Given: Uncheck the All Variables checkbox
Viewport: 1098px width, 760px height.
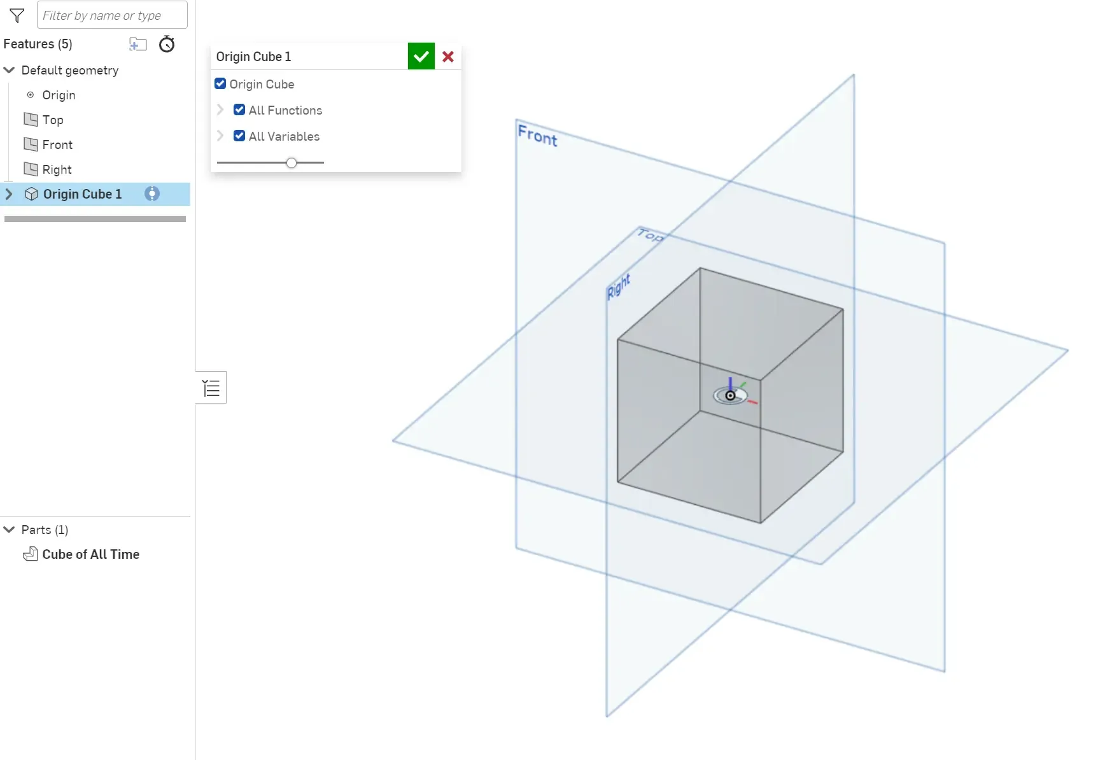Looking at the screenshot, I should tap(238, 136).
